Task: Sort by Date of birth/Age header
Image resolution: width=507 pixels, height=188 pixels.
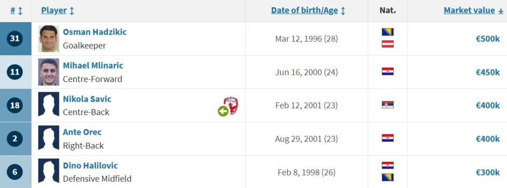Action: tap(308, 11)
